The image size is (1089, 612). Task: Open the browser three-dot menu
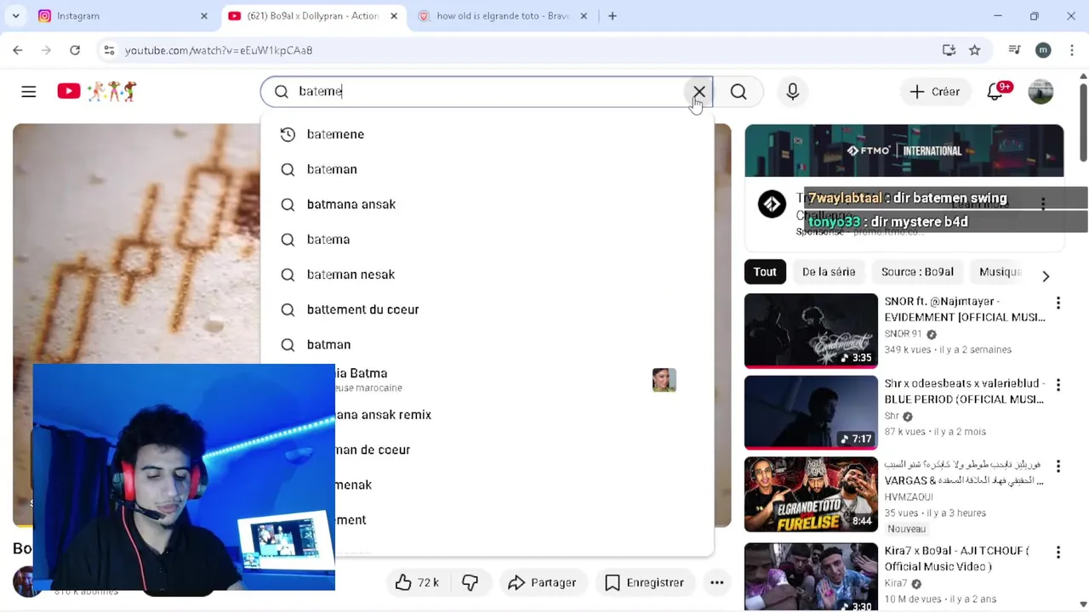click(x=1070, y=50)
